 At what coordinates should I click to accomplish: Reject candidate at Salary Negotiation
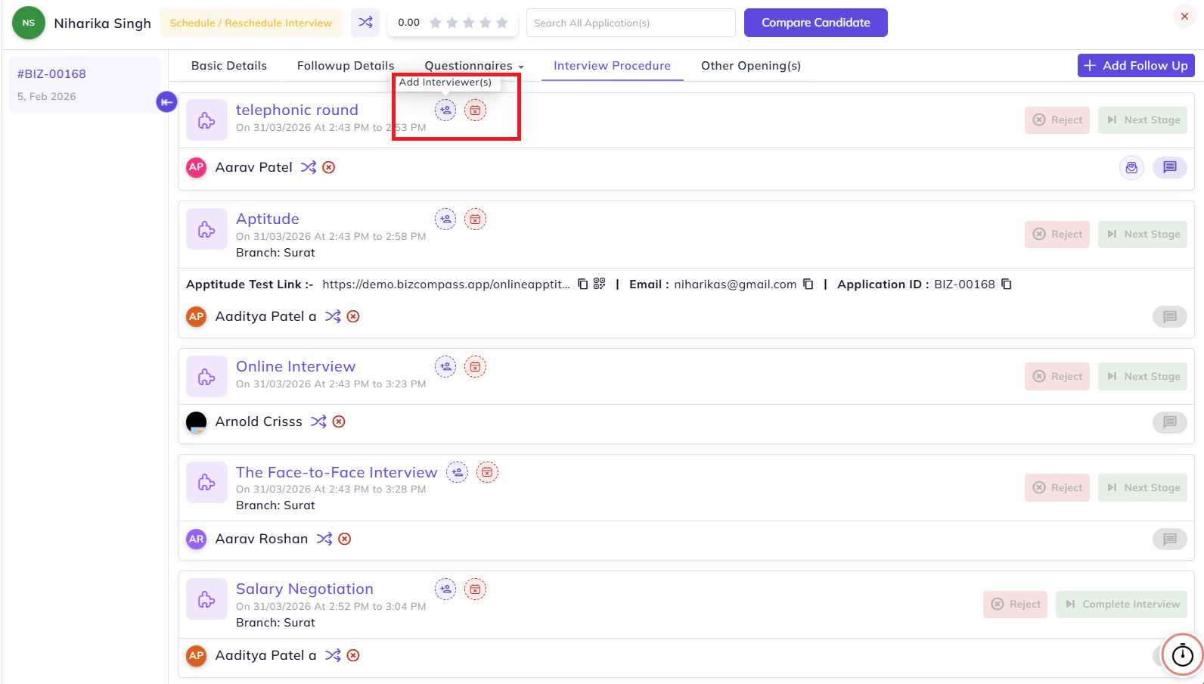coord(1016,605)
